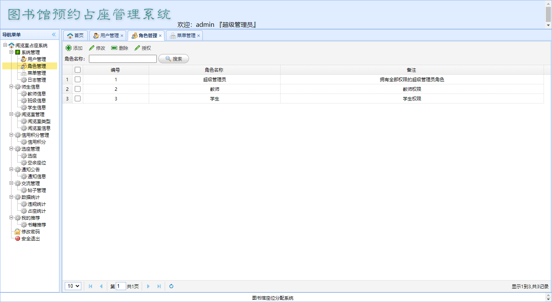Click the pencil 修改 edit icon
This screenshot has width=552, height=302.
(92, 48)
